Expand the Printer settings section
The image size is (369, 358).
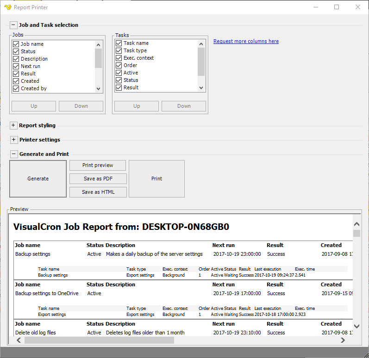(13, 140)
